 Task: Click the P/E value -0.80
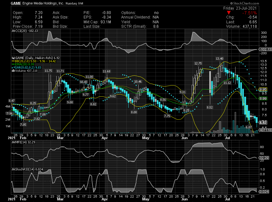tap(106, 13)
